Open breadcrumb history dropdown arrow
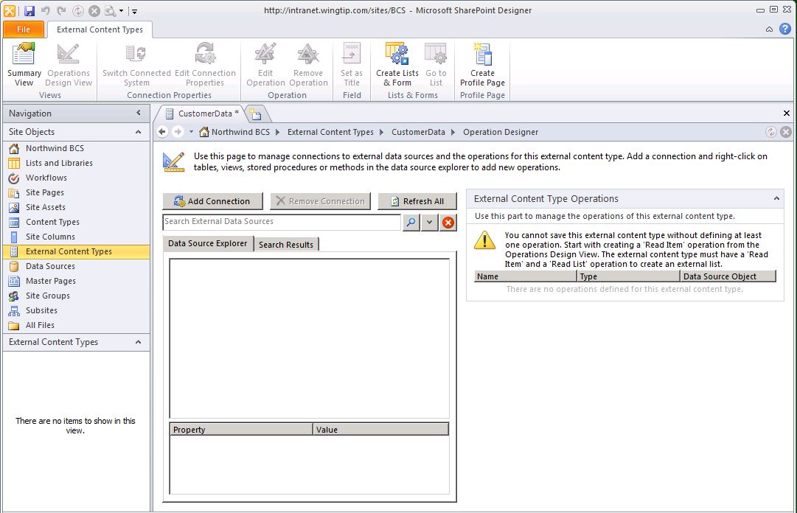The height and width of the screenshot is (513, 797). (x=191, y=132)
